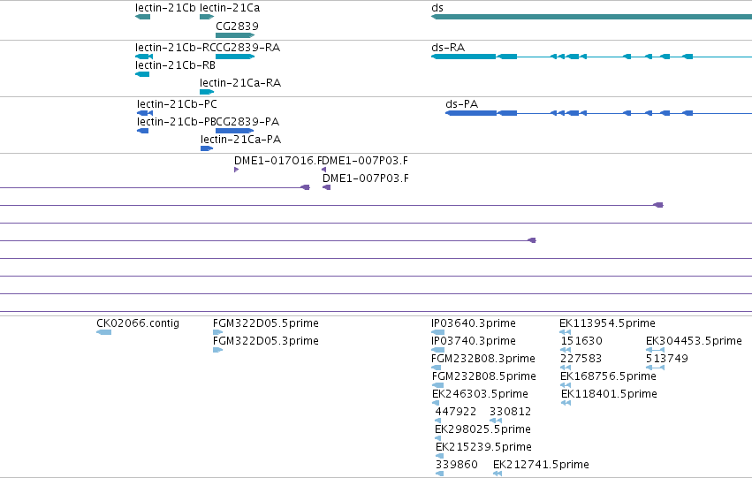Select EST EK215239.5prime
The image size is (752, 478).
point(439,457)
